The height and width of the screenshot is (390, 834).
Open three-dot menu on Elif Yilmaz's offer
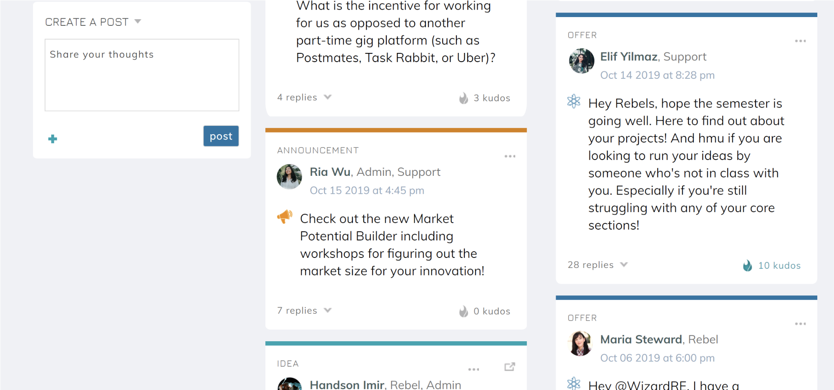click(800, 41)
